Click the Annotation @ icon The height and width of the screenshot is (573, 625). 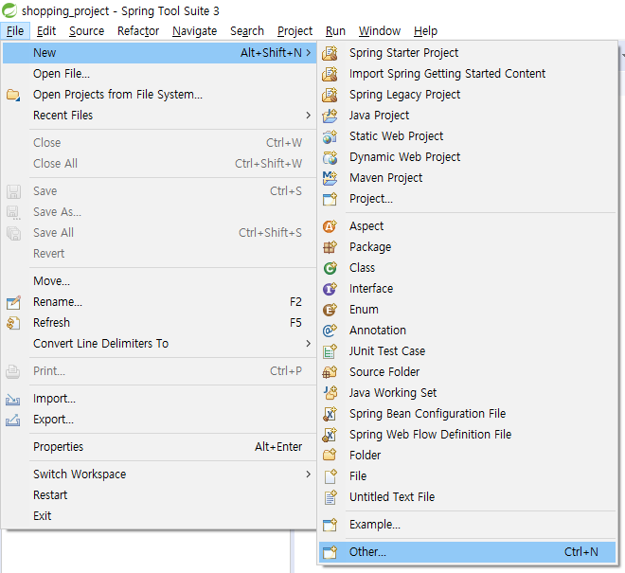[x=330, y=331]
